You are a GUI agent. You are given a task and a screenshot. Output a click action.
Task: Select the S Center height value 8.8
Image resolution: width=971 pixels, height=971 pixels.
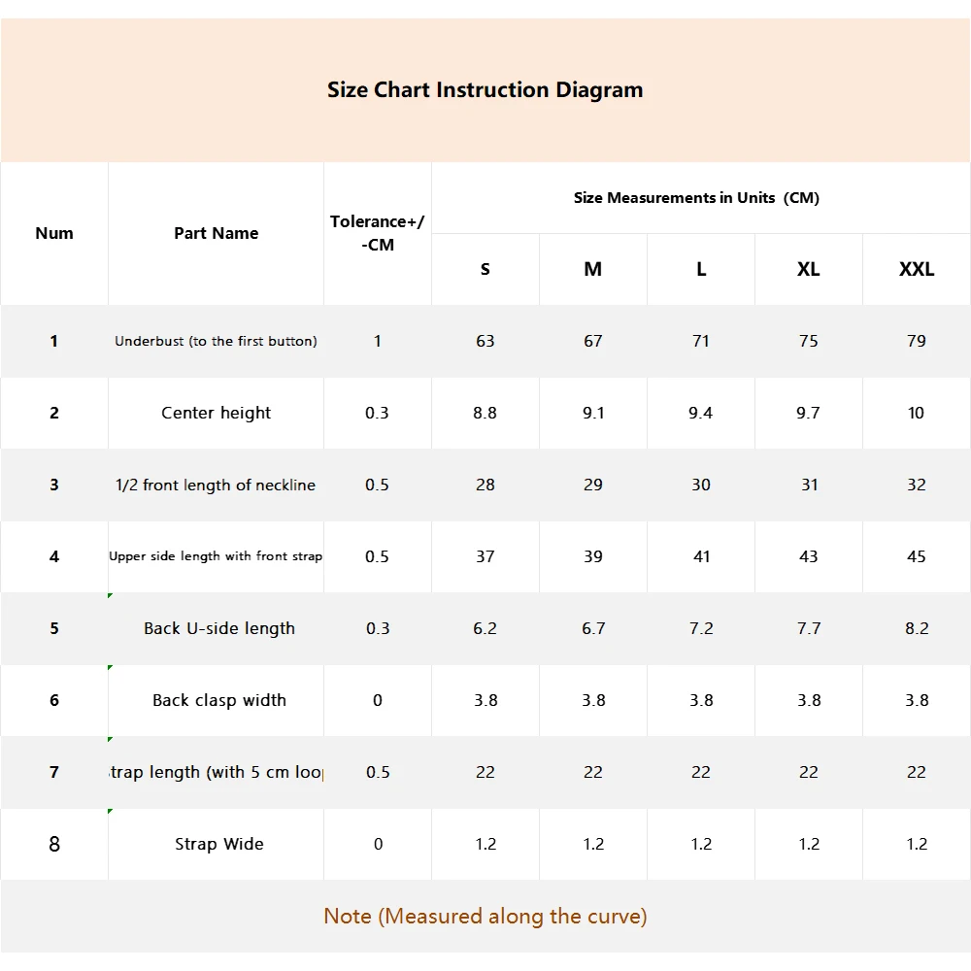tap(485, 413)
